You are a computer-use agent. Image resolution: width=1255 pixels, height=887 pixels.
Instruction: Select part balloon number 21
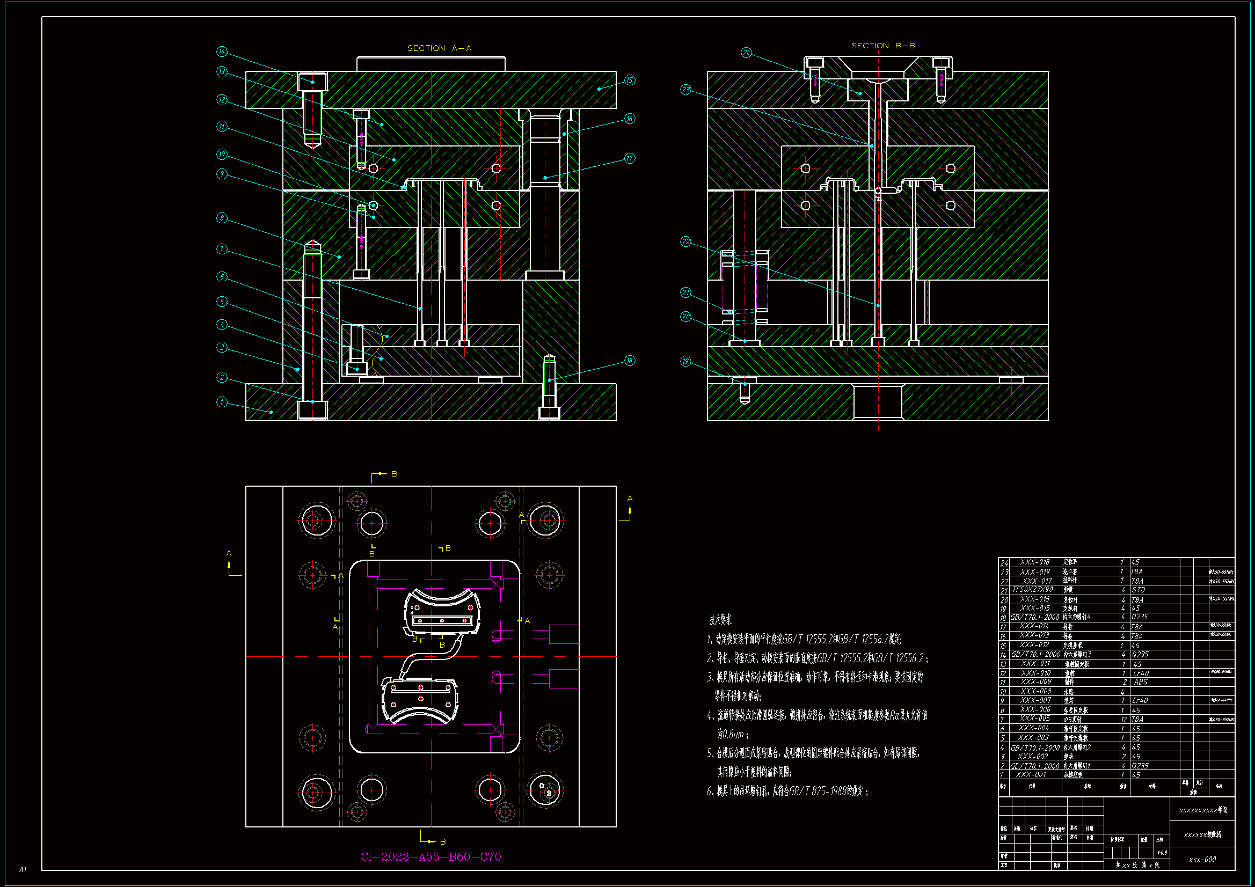[685, 292]
